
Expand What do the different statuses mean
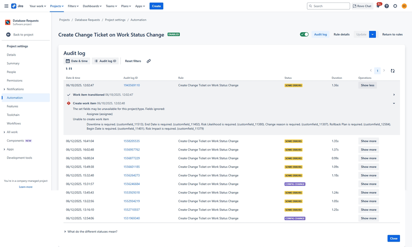coord(91,231)
